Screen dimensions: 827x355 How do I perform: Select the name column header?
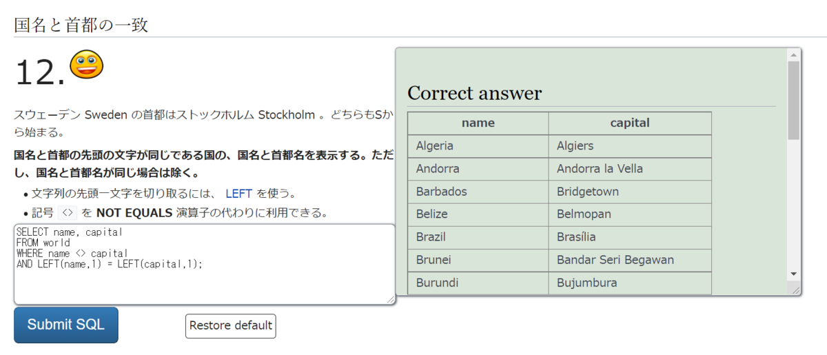tap(478, 123)
